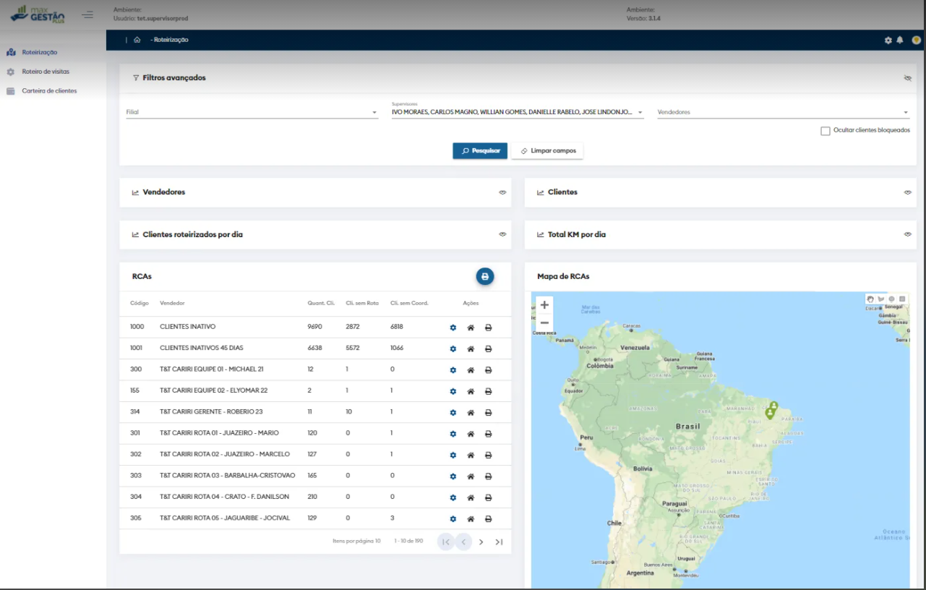Screen dimensions: 926x590
Task: Navigate to Carteira de clientes in sidebar
Action: pyautogui.click(x=49, y=91)
